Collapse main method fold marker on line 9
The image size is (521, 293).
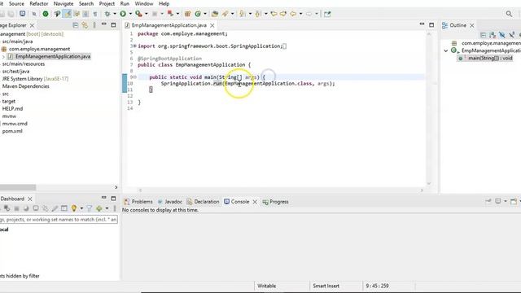(135, 77)
